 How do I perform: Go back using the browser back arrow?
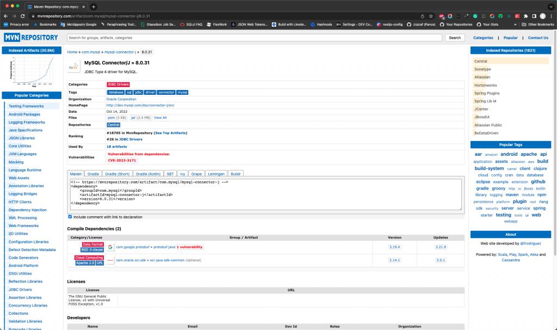(x=5, y=16)
